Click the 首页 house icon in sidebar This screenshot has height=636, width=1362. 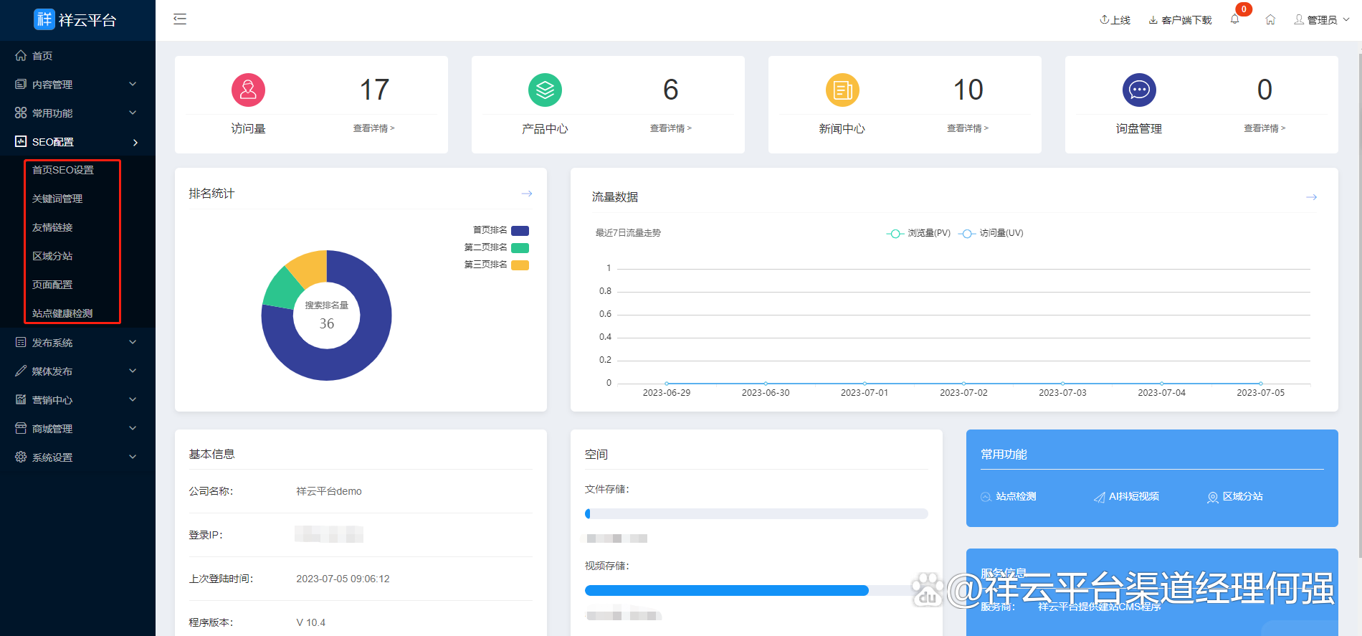(x=21, y=55)
